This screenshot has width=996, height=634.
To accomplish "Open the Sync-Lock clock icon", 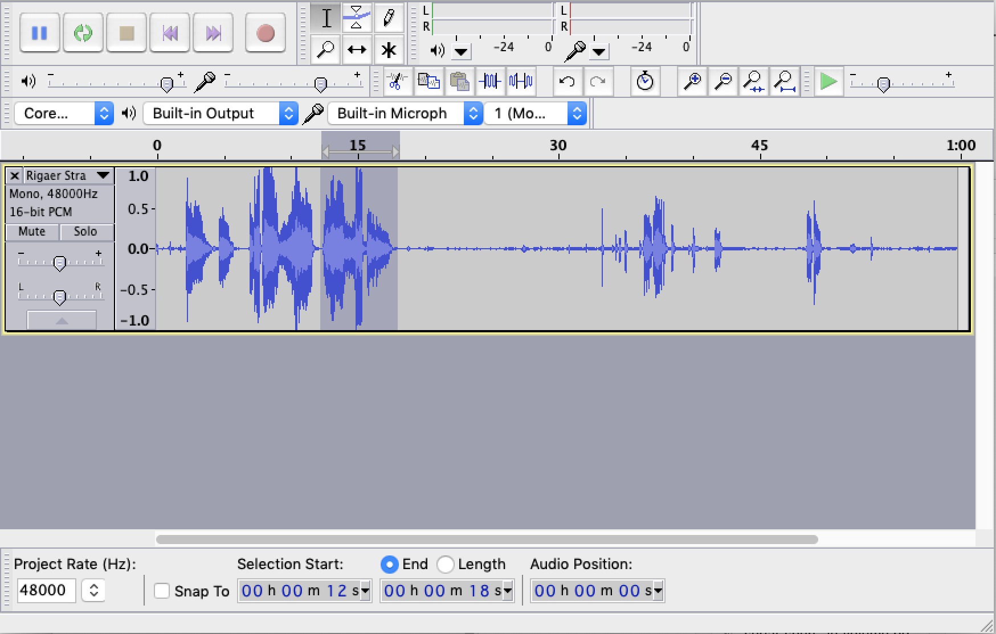I will 645,81.
